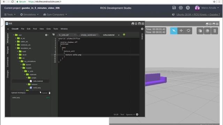Click line 10 'texture sofa1.png' in editor
The height and width of the screenshot is (125, 223).
[x=73, y=55]
